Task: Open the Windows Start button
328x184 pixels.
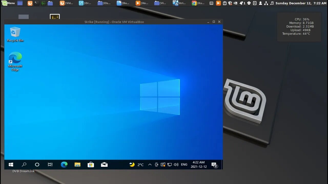Action: point(11,165)
